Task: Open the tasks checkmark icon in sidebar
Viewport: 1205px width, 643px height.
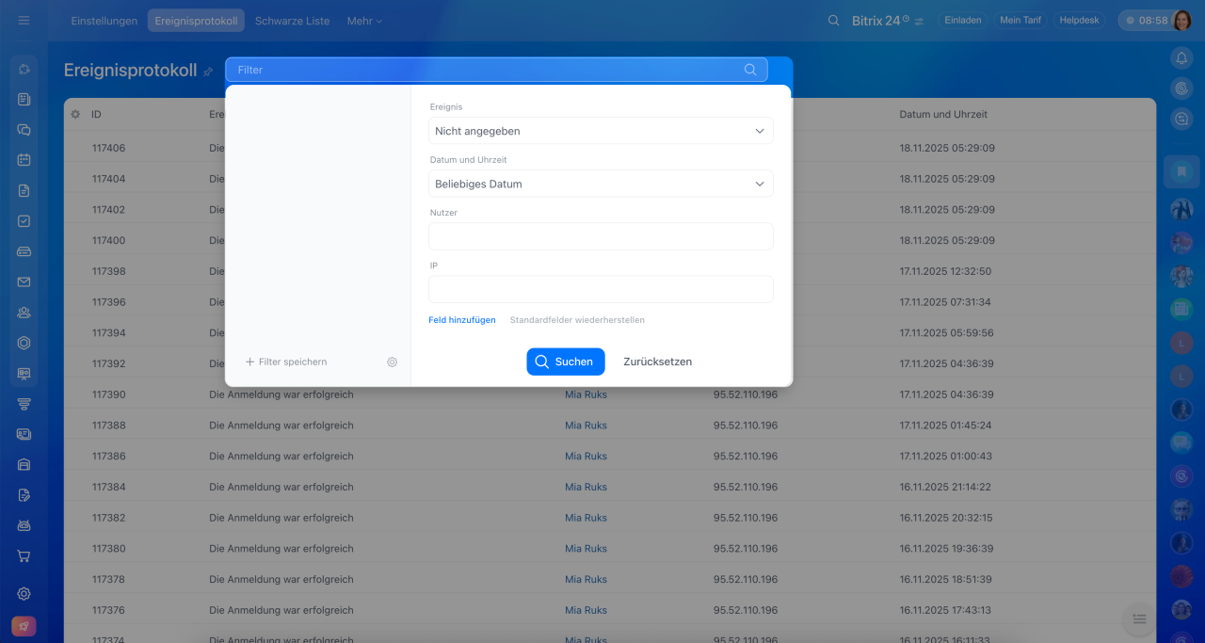Action: tap(24, 221)
